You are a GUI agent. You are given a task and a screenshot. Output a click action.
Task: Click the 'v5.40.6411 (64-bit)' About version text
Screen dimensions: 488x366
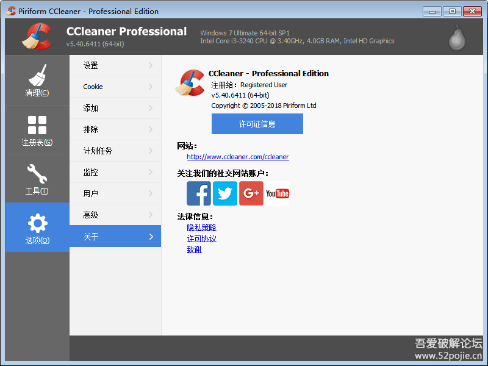[x=240, y=95]
